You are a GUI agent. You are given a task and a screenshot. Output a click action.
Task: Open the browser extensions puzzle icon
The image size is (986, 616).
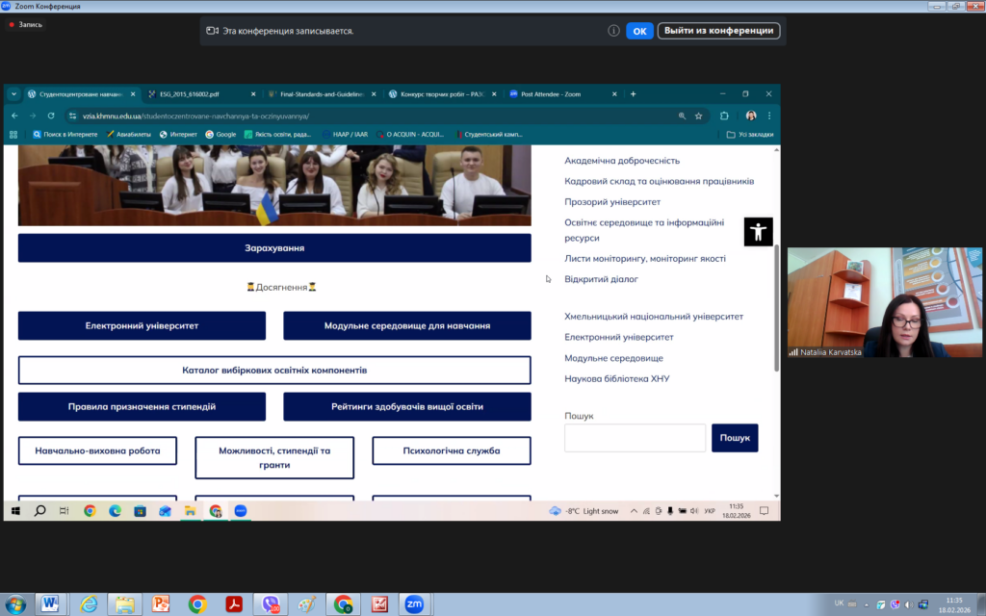(x=725, y=115)
